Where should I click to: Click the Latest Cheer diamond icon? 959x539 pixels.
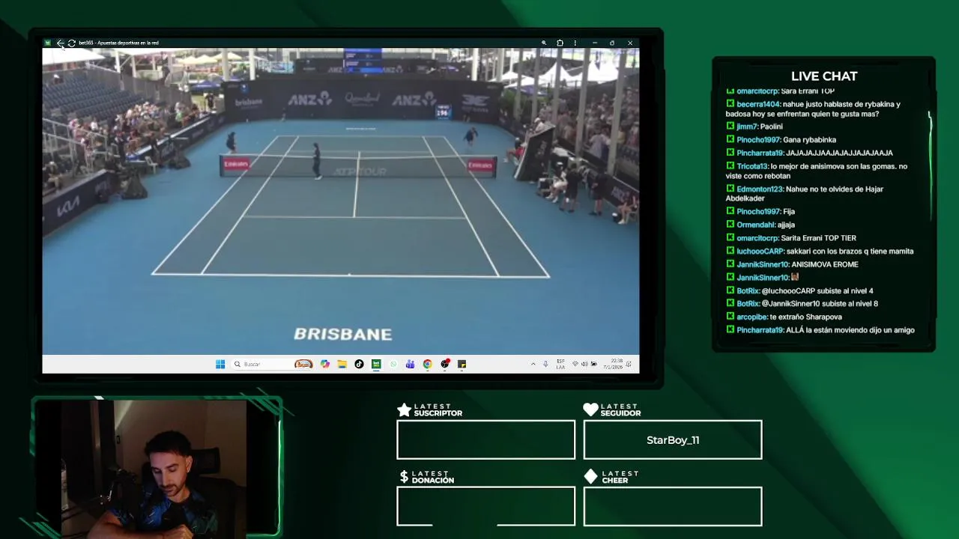(x=590, y=477)
